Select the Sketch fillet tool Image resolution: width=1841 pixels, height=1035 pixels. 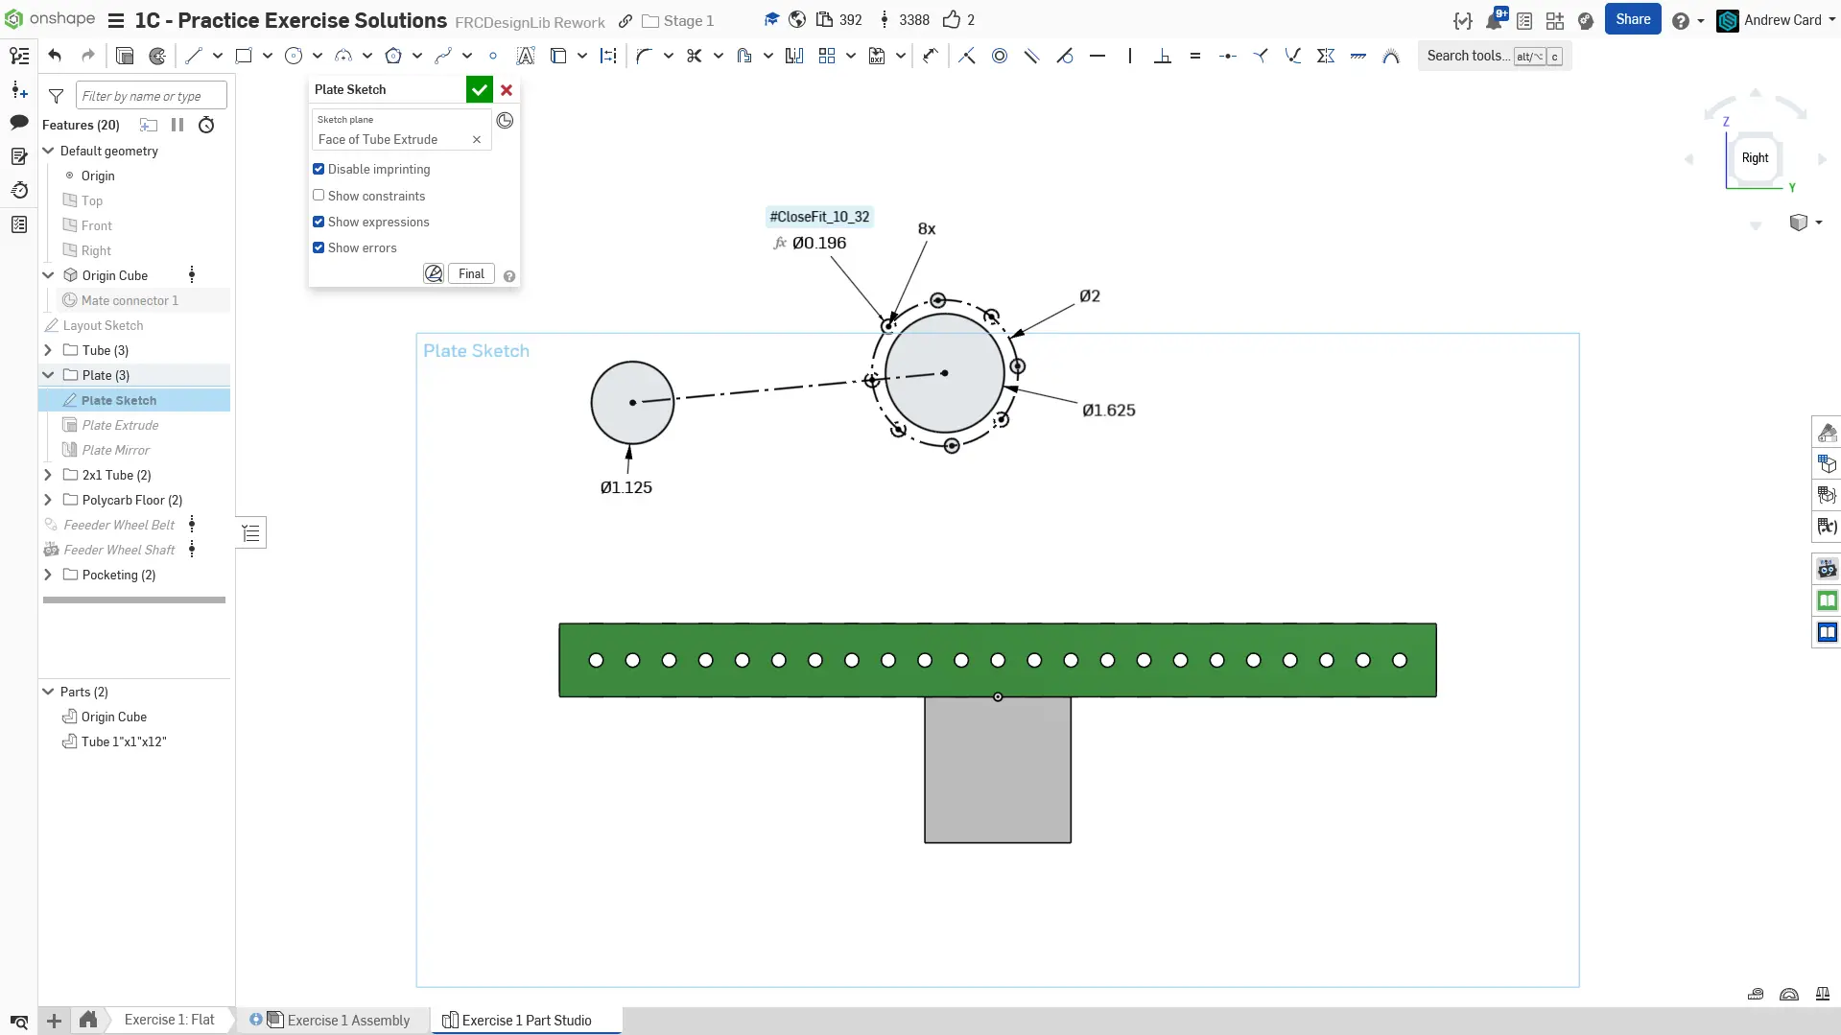[x=644, y=56]
